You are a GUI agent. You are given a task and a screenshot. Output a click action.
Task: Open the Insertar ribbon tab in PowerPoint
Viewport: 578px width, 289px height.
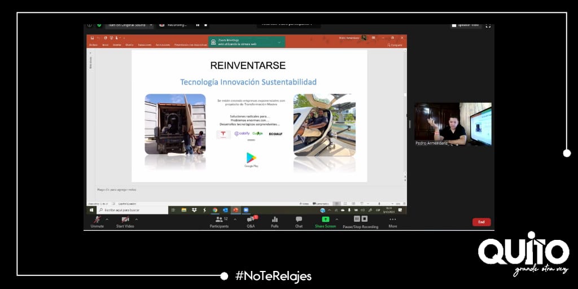coord(117,45)
